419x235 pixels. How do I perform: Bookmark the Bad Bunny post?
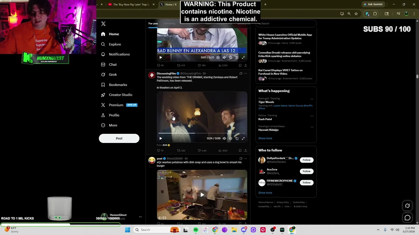coord(240,65)
